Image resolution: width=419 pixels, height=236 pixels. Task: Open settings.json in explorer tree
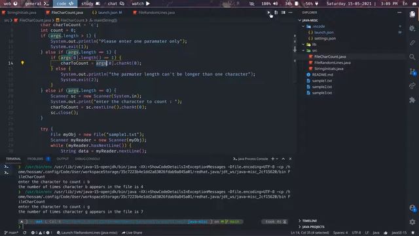[x=325, y=39]
